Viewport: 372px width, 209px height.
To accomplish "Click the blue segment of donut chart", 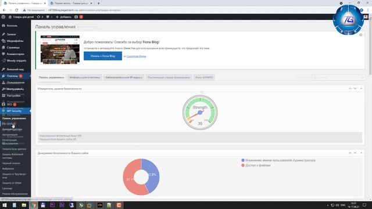I will [153, 175].
